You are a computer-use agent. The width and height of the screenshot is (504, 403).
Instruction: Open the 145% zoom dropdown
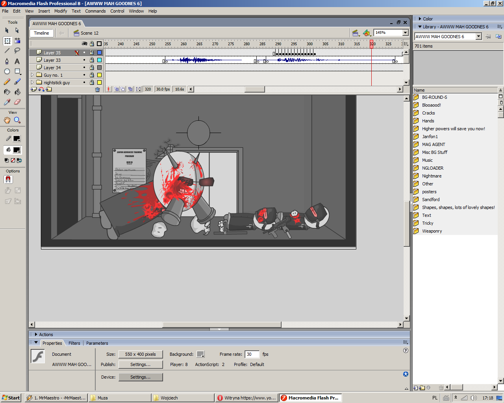[406, 33]
